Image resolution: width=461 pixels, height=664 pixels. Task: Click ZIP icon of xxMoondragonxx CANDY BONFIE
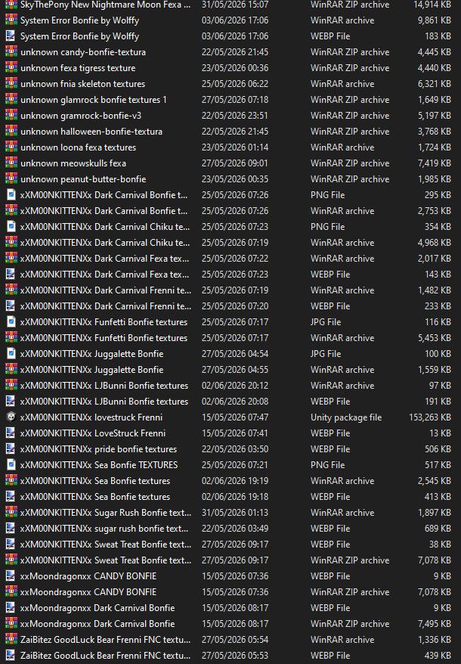tap(11, 591)
